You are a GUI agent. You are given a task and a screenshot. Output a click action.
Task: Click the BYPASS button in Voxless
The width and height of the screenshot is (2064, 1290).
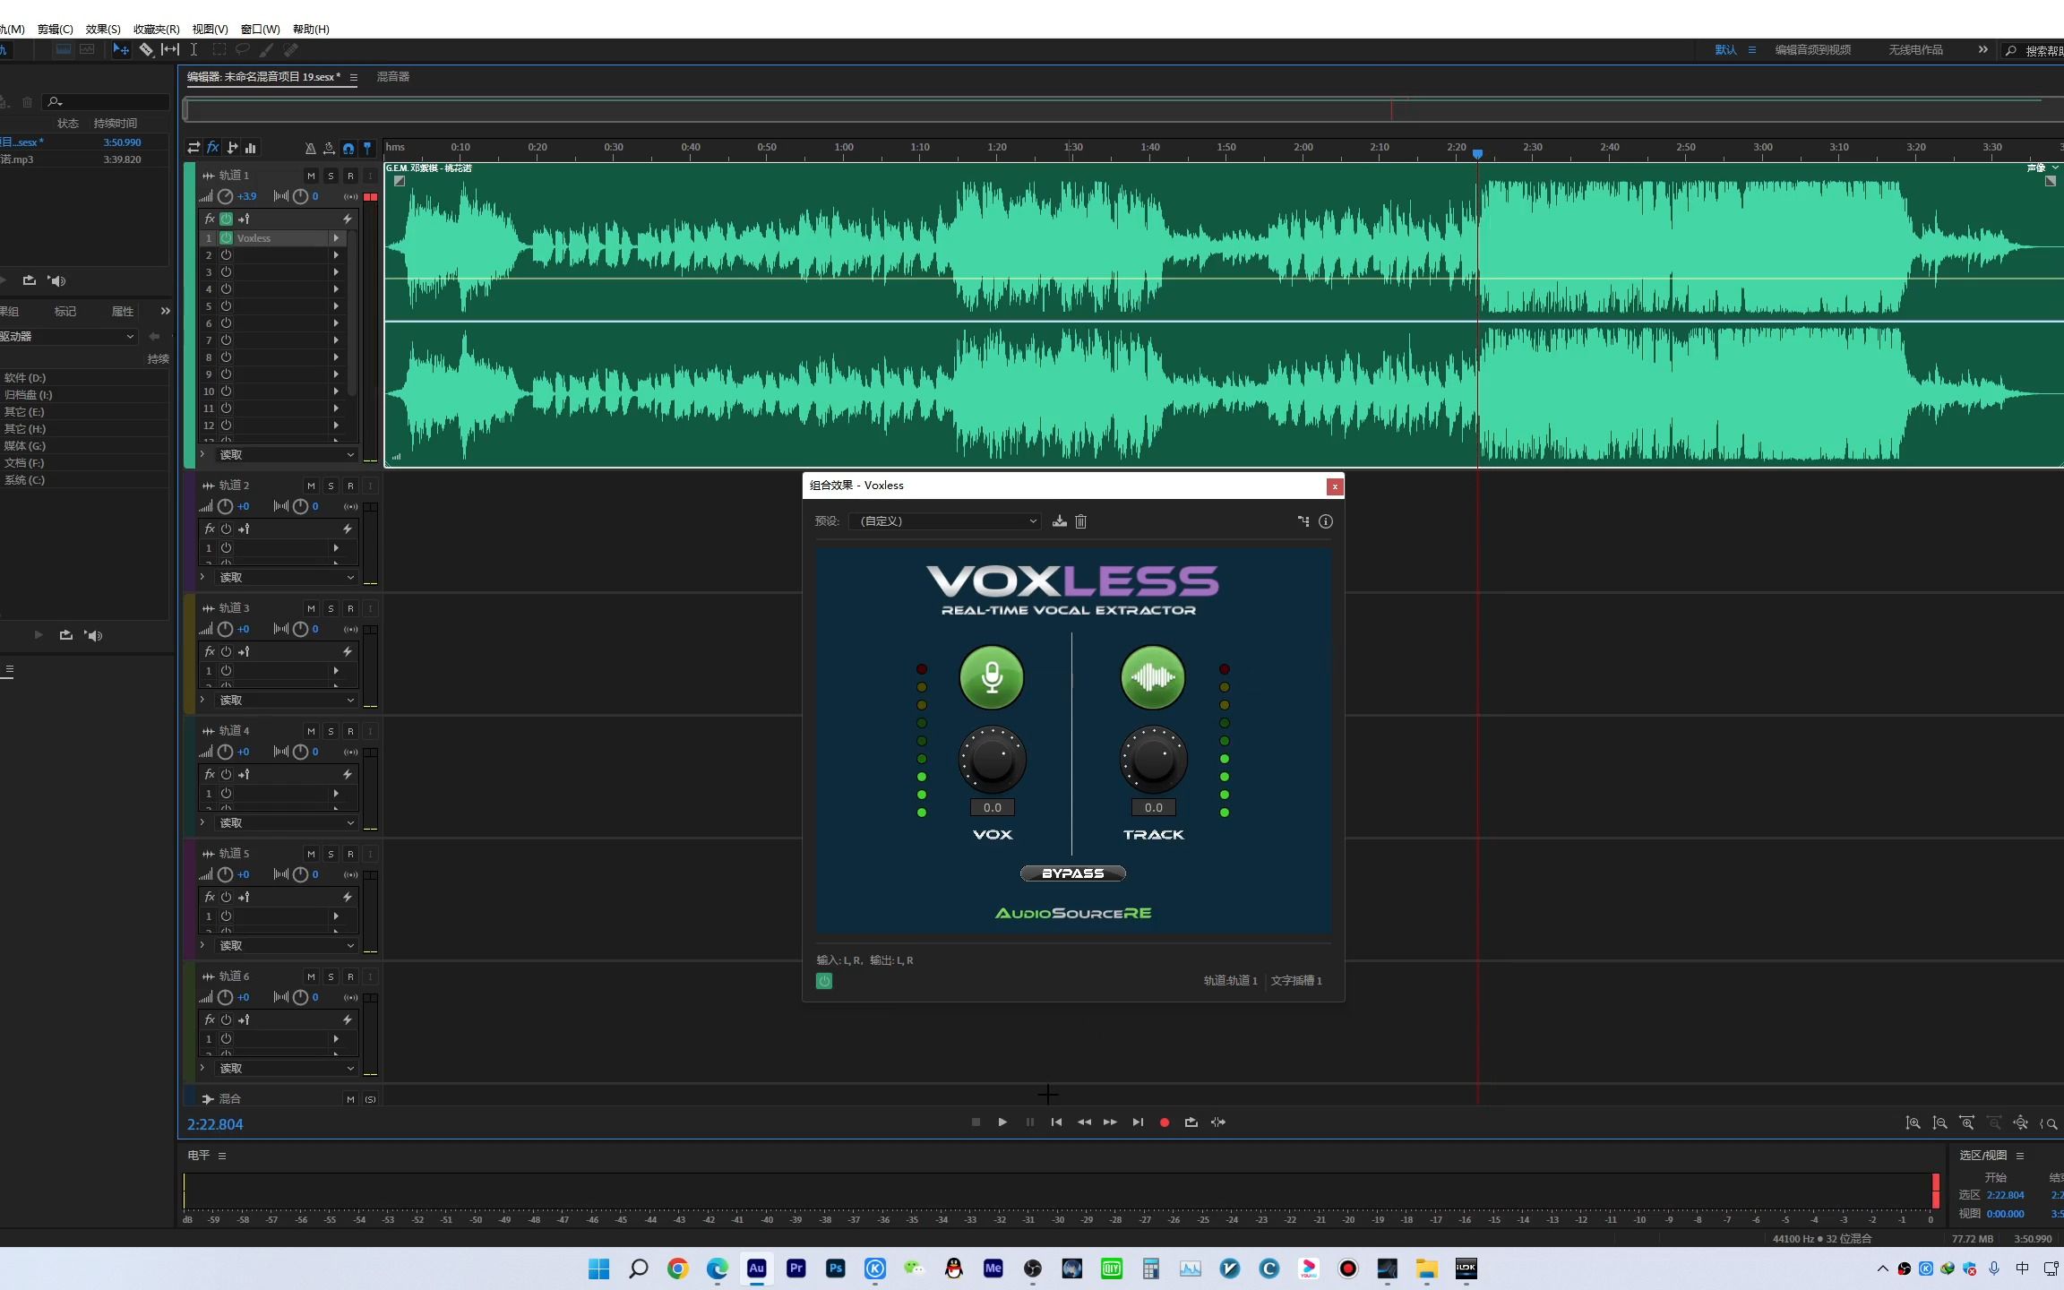coord(1072,873)
